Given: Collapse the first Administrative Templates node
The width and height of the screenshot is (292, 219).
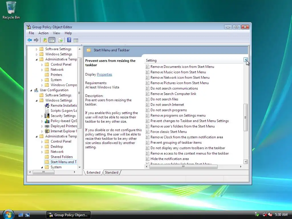Looking at the screenshot, I should pos(36,60).
